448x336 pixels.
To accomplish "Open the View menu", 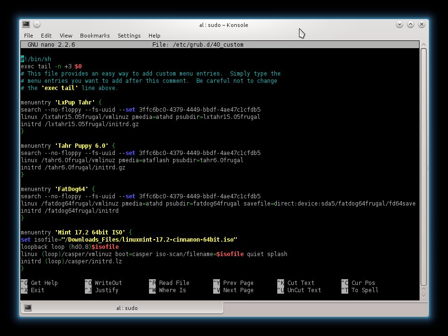I will click(x=66, y=36).
